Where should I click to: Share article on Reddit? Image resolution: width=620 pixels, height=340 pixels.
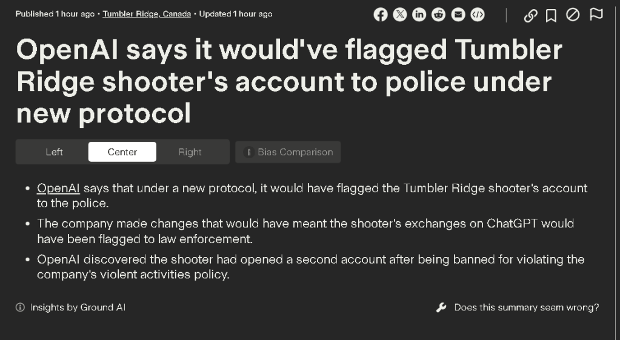pos(439,15)
